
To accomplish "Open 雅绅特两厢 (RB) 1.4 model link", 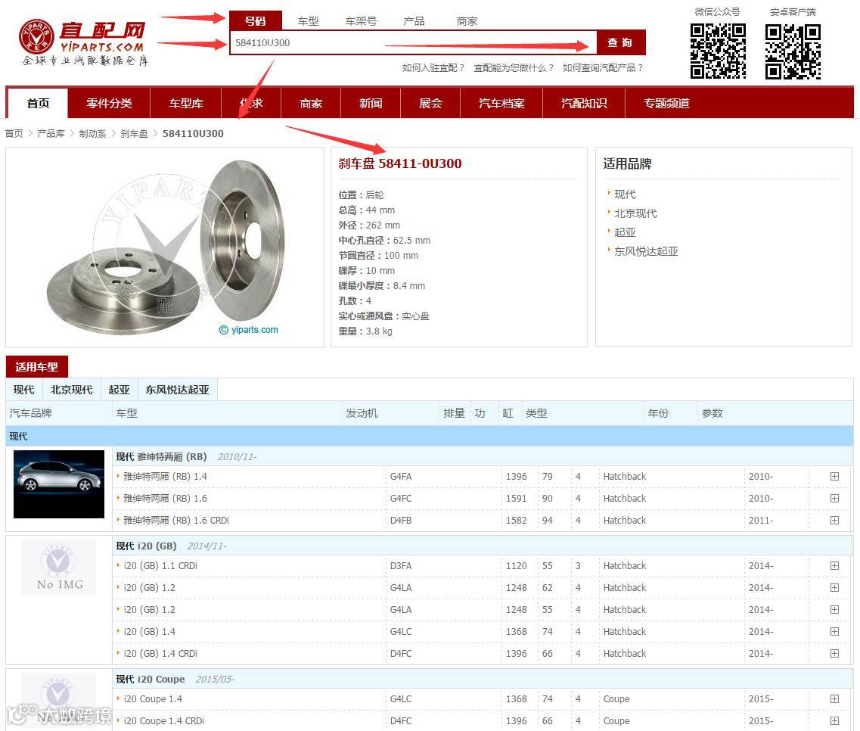I will (x=165, y=476).
